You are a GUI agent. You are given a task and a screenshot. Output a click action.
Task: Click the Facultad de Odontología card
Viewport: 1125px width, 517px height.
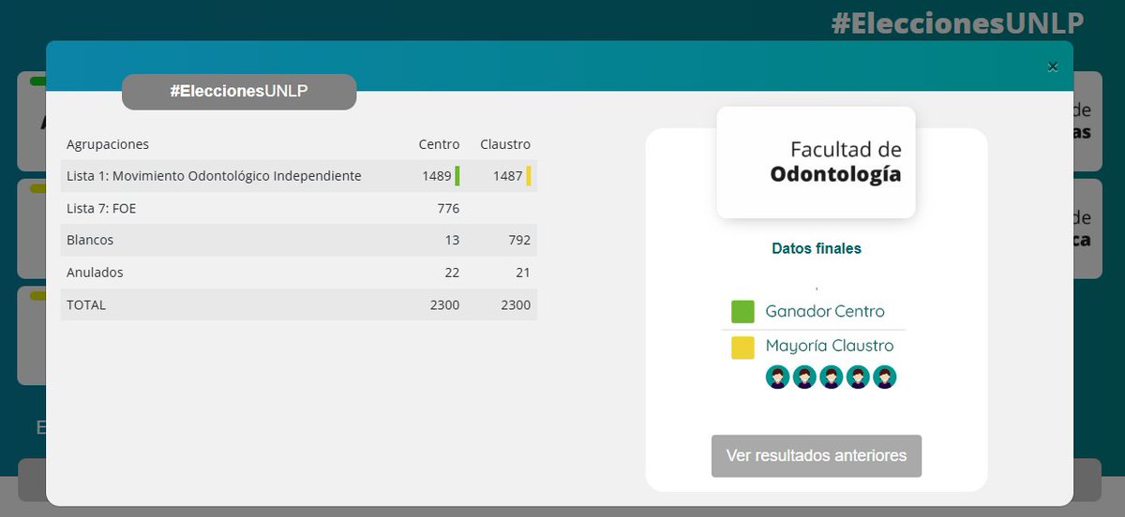816,162
